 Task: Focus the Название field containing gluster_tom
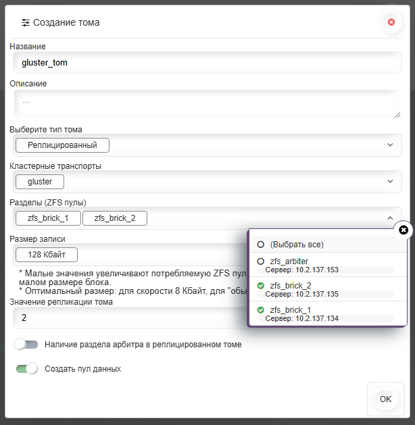[x=207, y=63]
